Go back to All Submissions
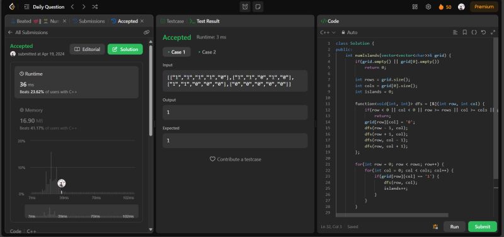The height and width of the screenshot is (237, 504). [x=28, y=32]
